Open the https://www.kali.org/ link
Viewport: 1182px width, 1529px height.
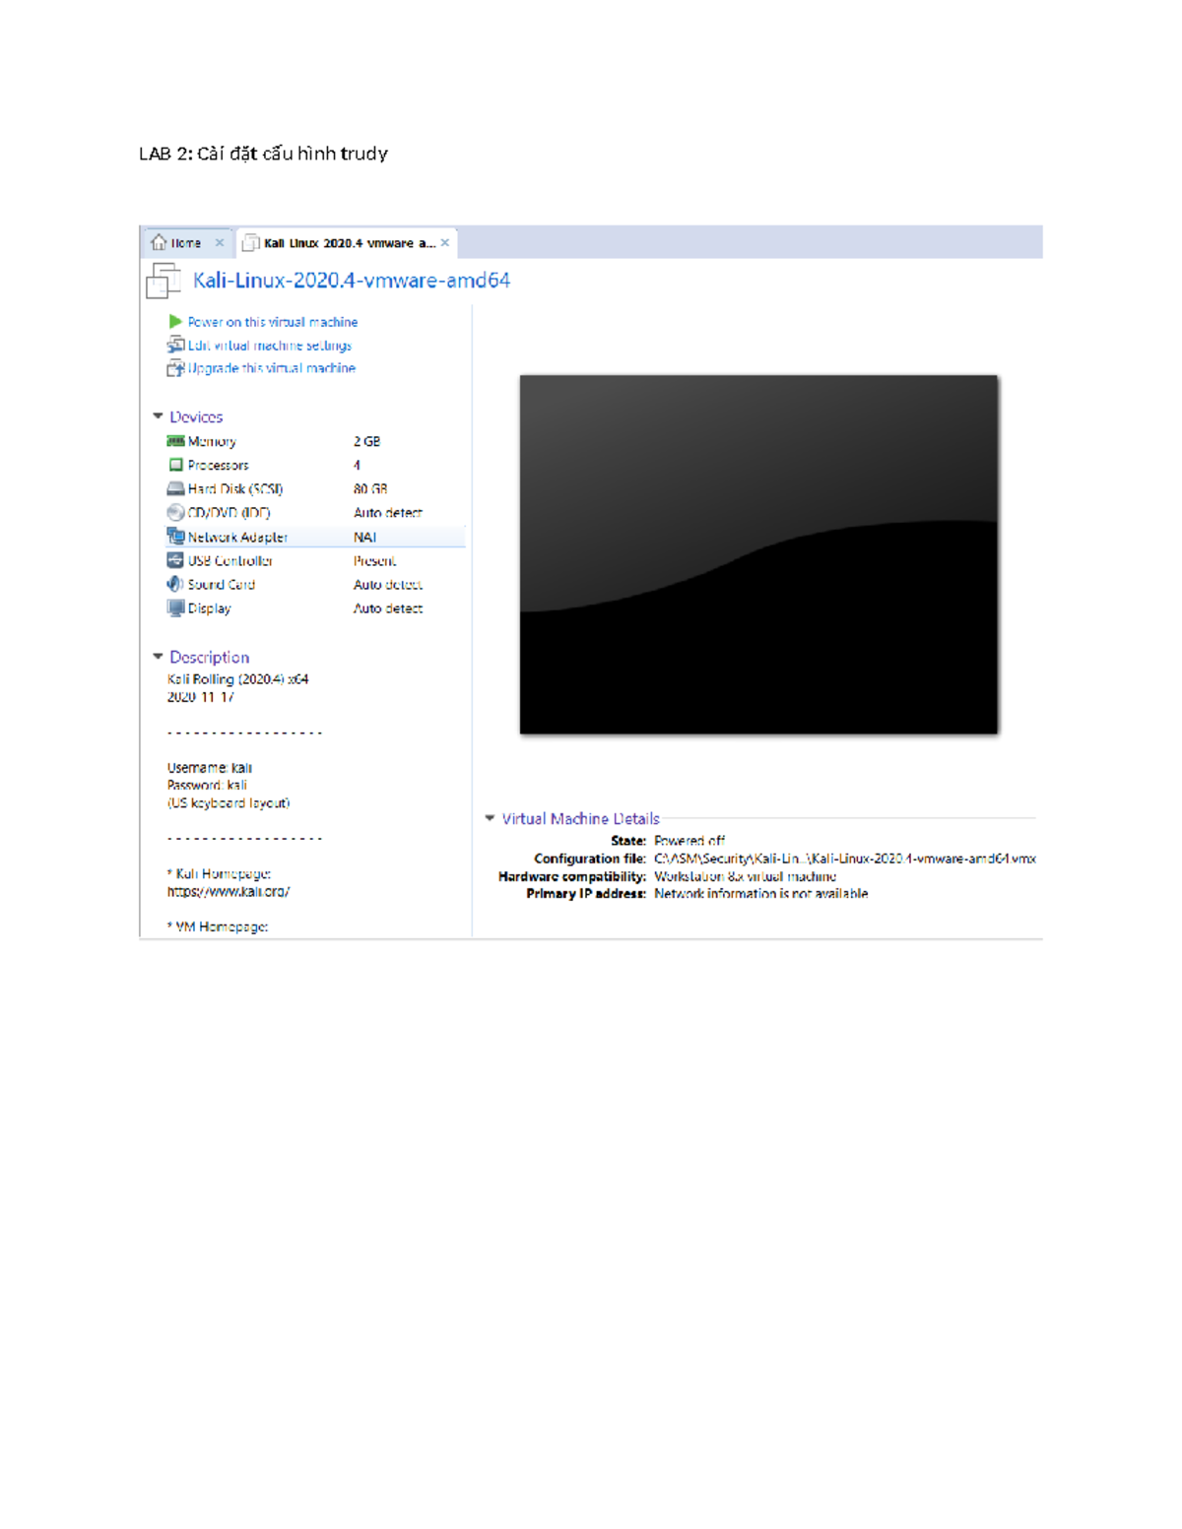pos(229,892)
